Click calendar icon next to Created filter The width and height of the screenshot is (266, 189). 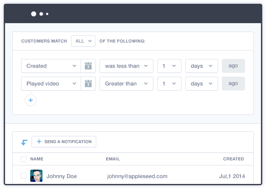tap(88, 66)
